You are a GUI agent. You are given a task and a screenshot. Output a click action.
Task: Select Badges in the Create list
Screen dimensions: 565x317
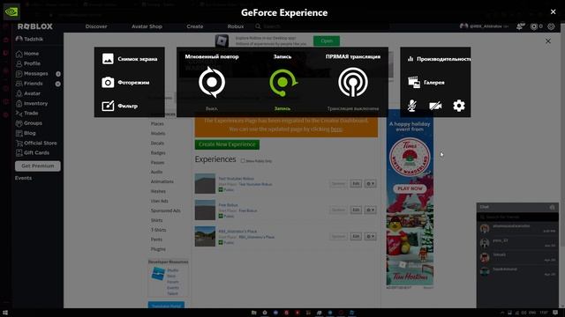(x=158, y=152)
